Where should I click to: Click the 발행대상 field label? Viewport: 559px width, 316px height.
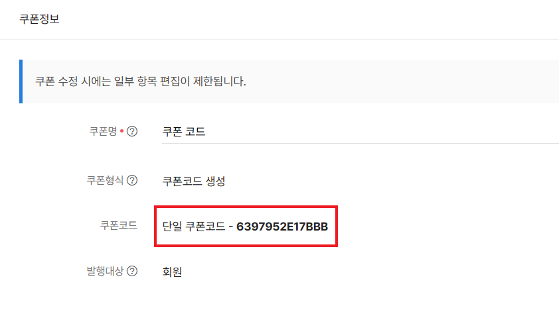105,271
